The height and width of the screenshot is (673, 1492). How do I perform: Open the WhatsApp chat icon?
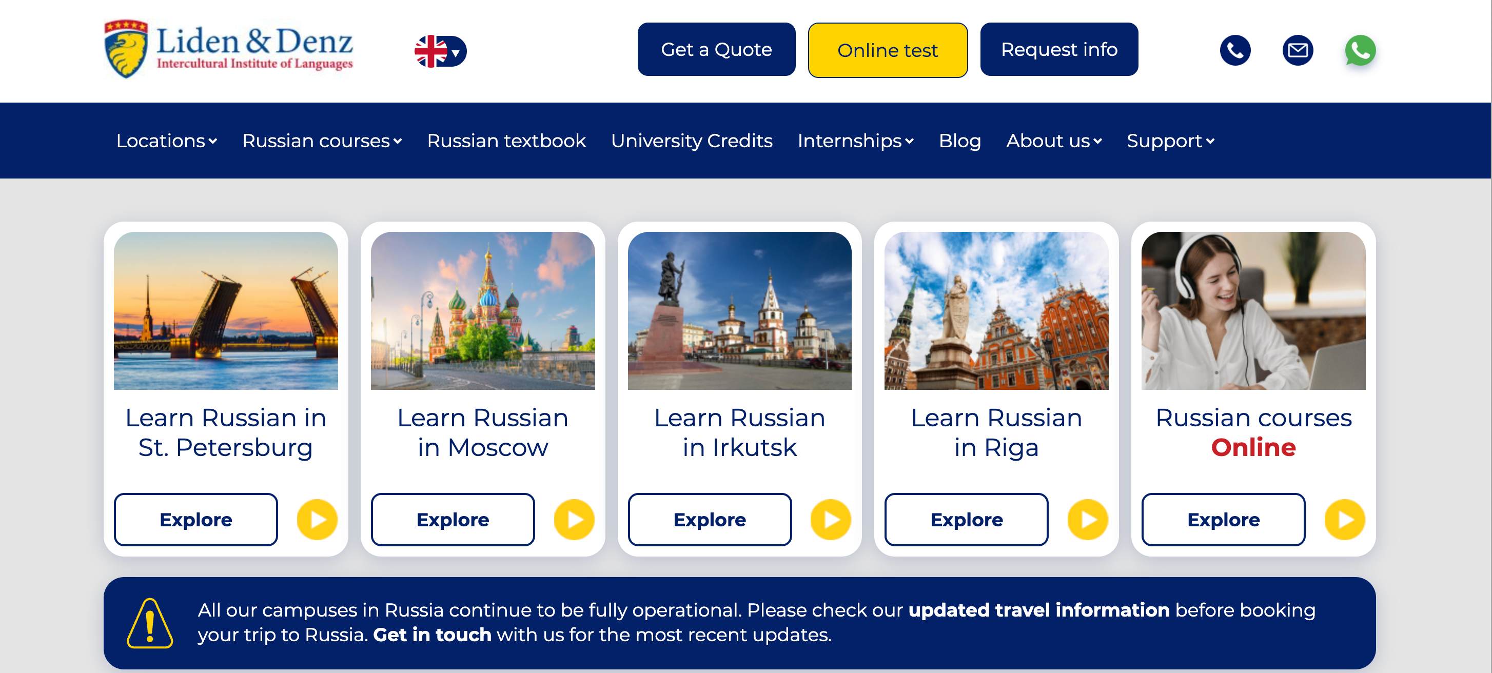[1360, 50]
